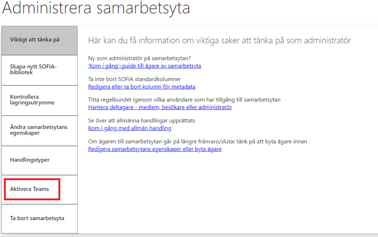Click the 'Titta regelbundet igenom' paragraph text
Viewport: 378px width, 237px height.
[184, 100]
